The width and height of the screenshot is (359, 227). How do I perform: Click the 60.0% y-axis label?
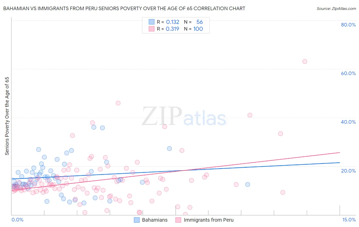click(348, 73)
